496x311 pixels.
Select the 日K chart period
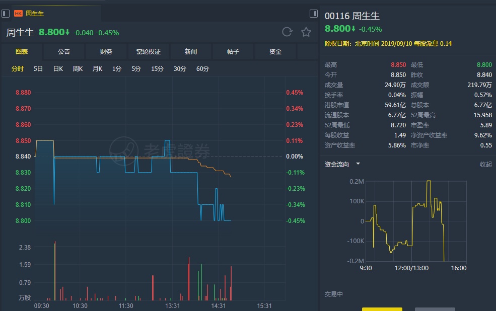pos(58,69)
